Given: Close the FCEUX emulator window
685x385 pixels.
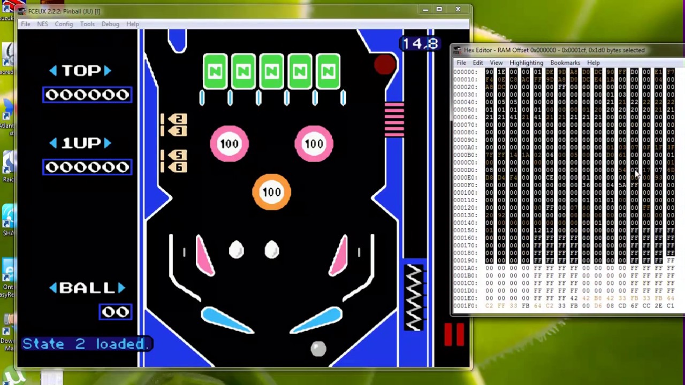Looking at the screenshot, I should 458,10.
